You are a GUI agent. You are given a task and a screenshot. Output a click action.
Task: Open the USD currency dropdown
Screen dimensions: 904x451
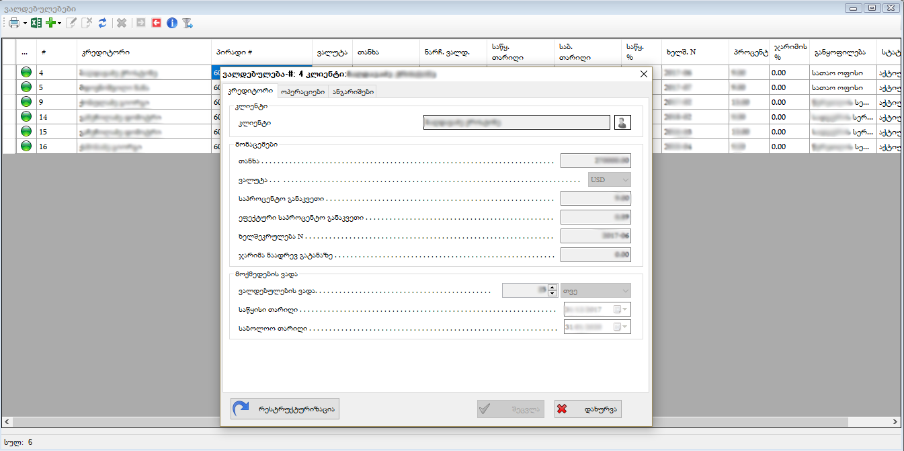609,179
